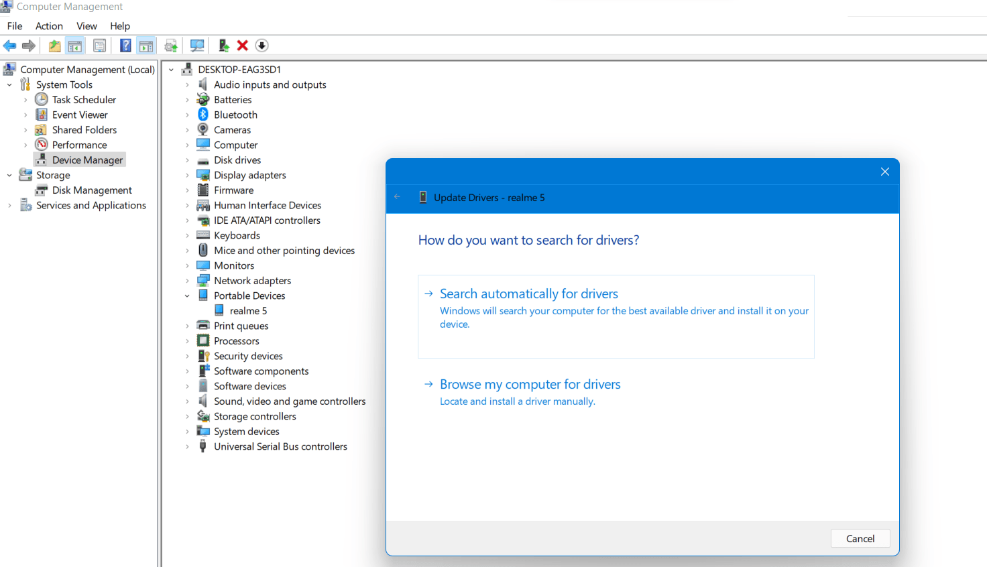This screenshot has height=567, width=987.
Task: Expand the Task Scheduler node
Action: pyautogui.click(x=25, y=100)
